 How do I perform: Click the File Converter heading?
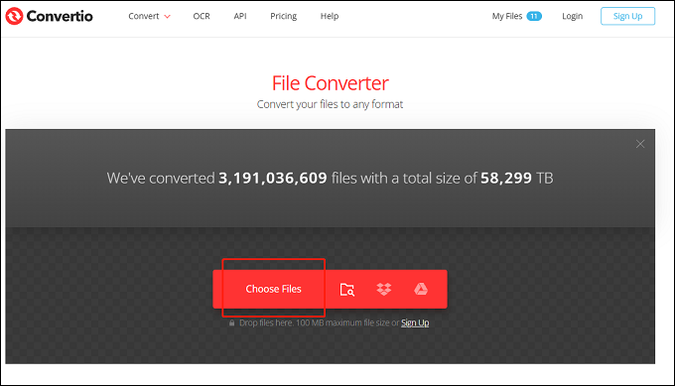(x=331, y=83)
